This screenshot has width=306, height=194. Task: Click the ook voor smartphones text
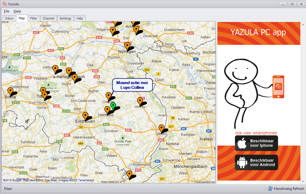point(256,133)
